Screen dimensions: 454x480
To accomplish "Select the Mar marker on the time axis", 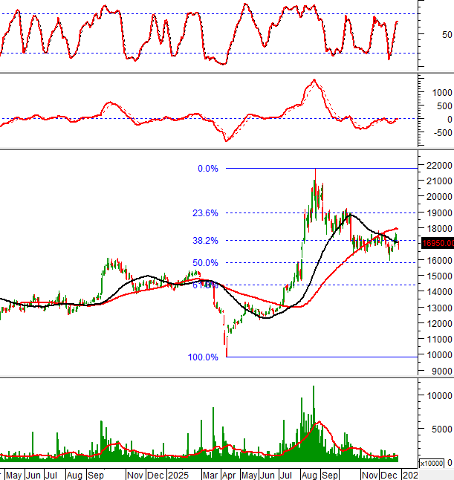I will click(210, 473).
